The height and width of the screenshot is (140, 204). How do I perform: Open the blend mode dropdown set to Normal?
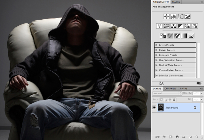point(167,93)
